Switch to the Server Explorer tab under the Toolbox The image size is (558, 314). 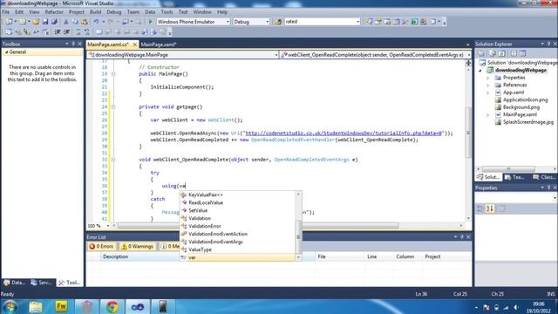point(42,283)
